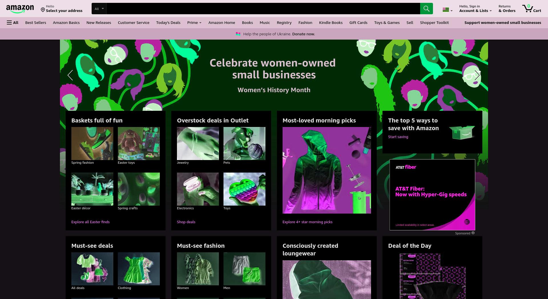Image resolution: width=548 pixels, height=299 pixels.
Task: Click Support women-owned small businesses link
Action: (x=503, y=22)
